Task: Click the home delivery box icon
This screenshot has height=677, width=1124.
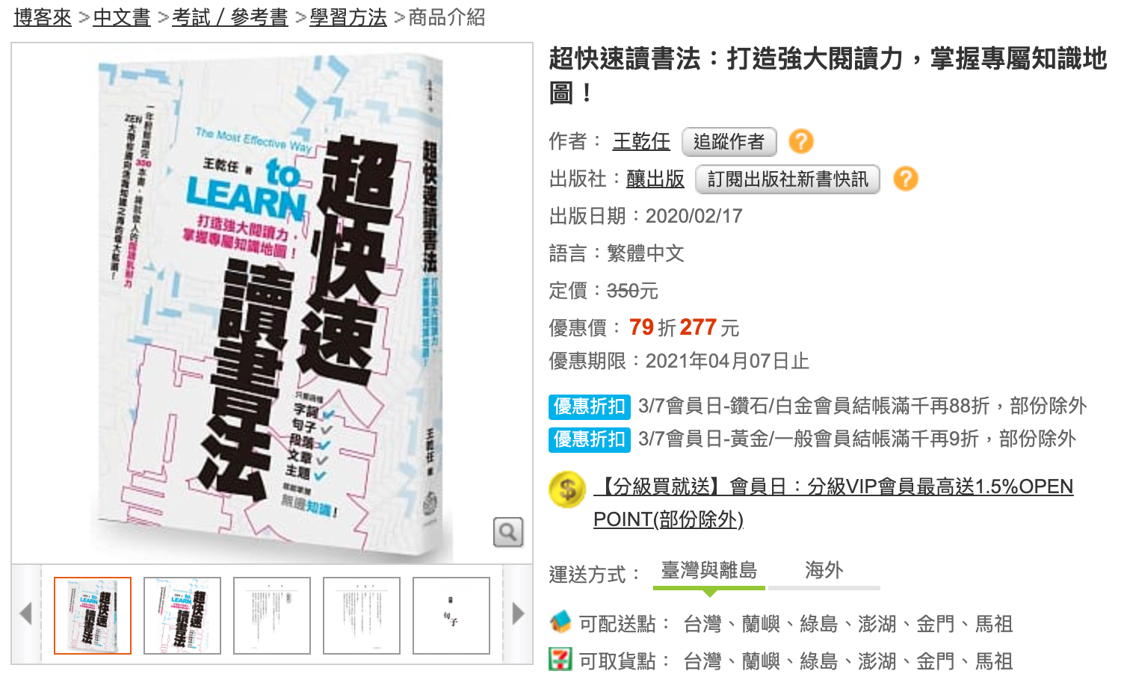Action: pyautogui.click(x=560, y=622)
